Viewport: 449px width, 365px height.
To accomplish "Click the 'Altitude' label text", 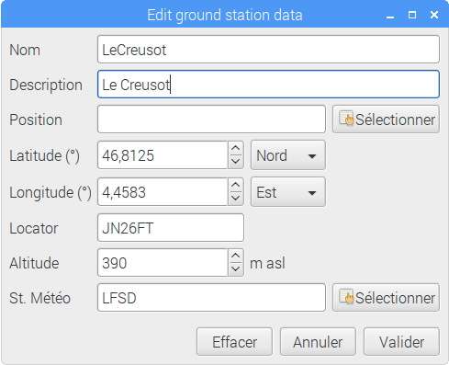I will [34, 263].
